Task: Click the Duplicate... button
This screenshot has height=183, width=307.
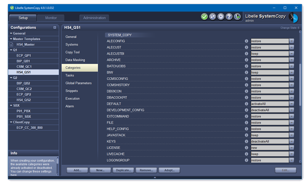Action: 124,170
